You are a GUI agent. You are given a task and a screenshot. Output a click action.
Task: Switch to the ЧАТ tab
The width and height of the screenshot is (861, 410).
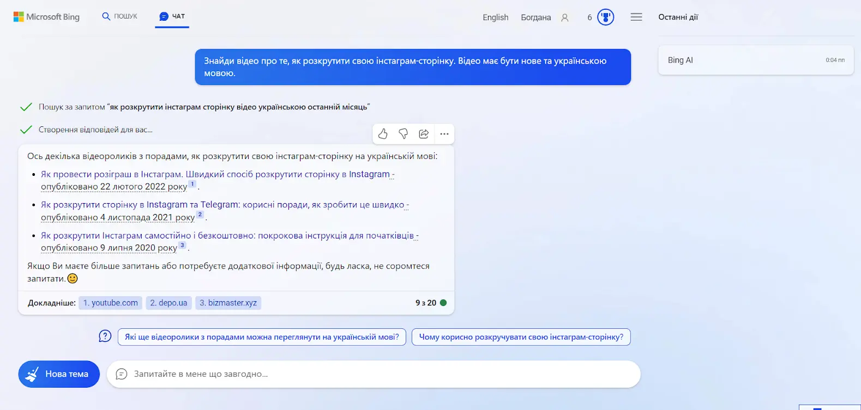172,16
